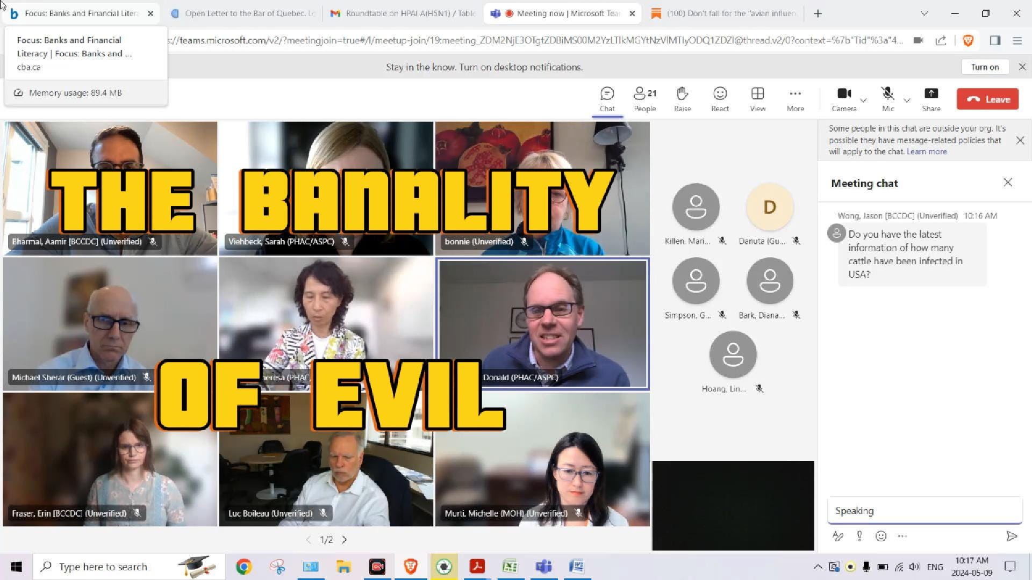Click the Simpson, G participant avatar

click(696, 281)
